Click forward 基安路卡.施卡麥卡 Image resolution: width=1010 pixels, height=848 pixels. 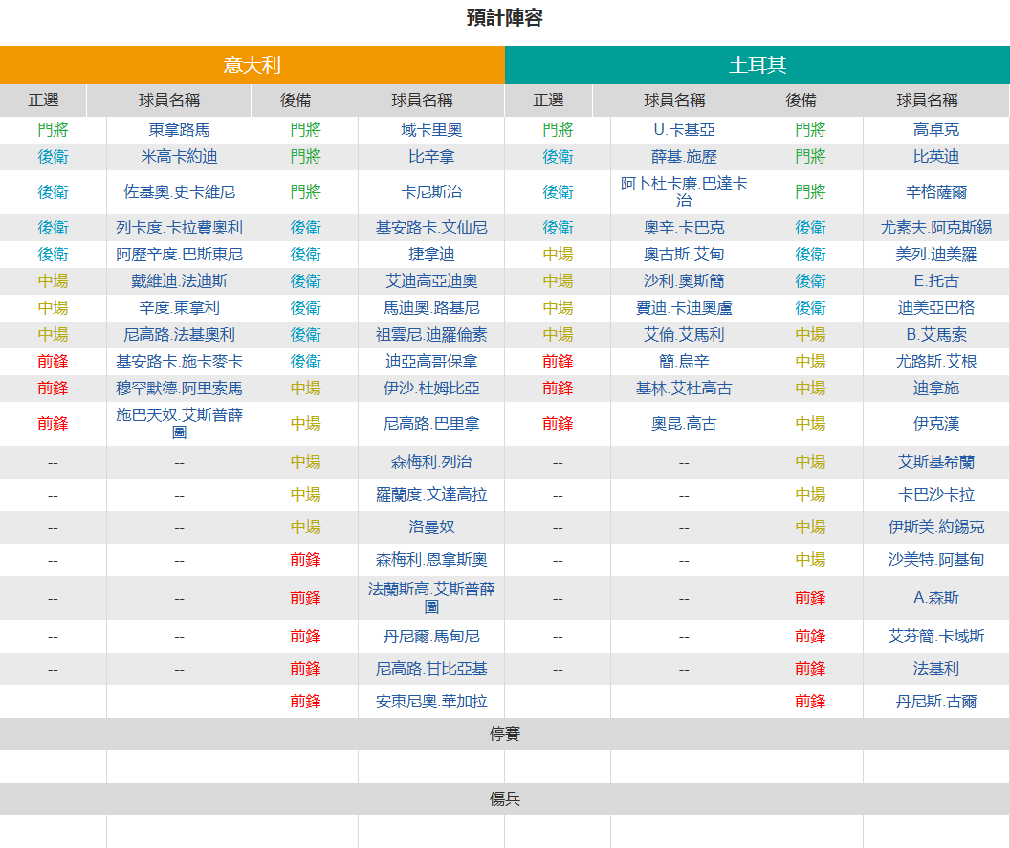(179, 362)
